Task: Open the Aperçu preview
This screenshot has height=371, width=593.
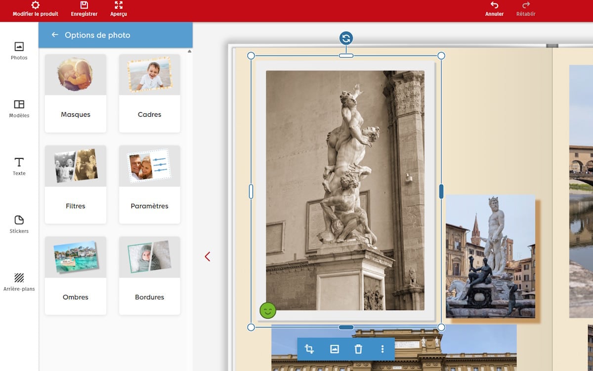Action: (x=119, y=9)
